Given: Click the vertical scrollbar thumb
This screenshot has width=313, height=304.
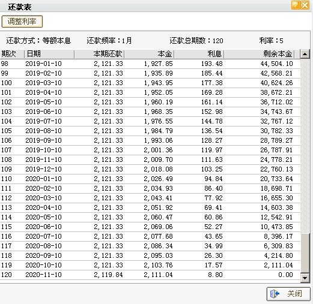Looking at the screenshot, I should pos(305,253).
